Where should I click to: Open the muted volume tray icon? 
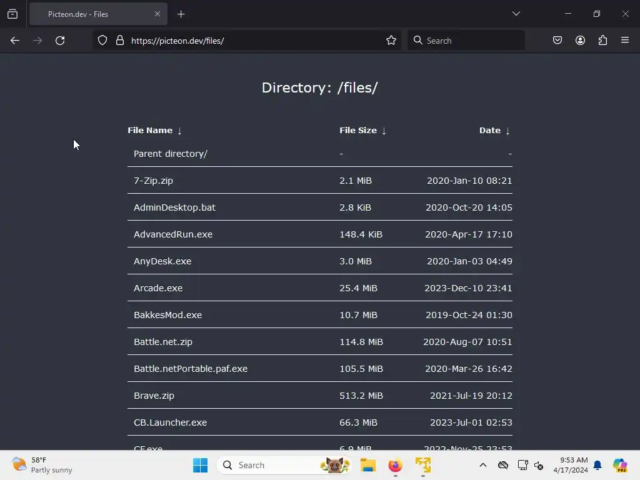point(539,465)
